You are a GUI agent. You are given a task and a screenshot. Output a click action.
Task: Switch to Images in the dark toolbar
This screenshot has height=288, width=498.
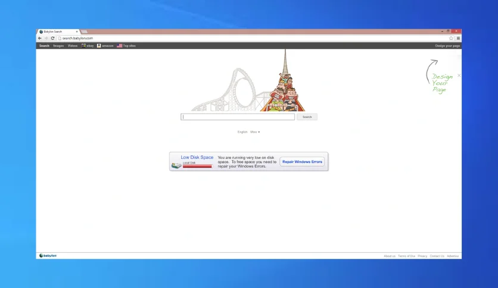click(x=58, y=46)
